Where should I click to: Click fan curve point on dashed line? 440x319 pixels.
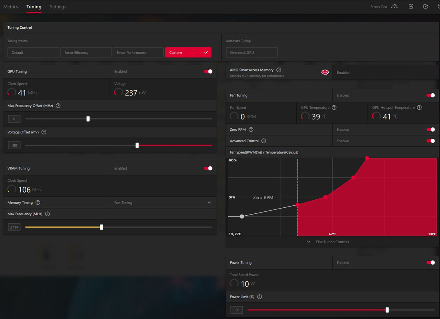(x=298, y=205)
